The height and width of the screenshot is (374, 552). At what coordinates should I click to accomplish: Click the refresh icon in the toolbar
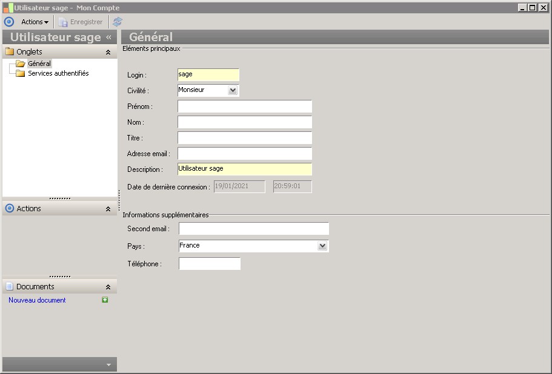118,22
